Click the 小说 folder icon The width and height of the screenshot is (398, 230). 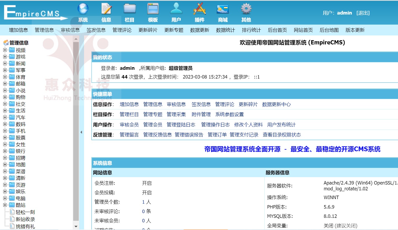click(12, 90)
